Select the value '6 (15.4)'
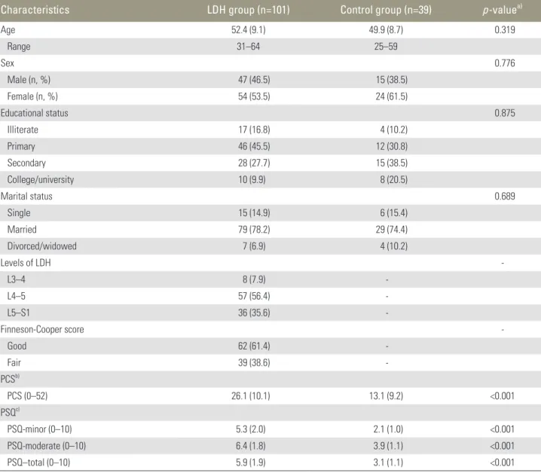The height and width of the screenshot is (473, 541). pos(393,213)
